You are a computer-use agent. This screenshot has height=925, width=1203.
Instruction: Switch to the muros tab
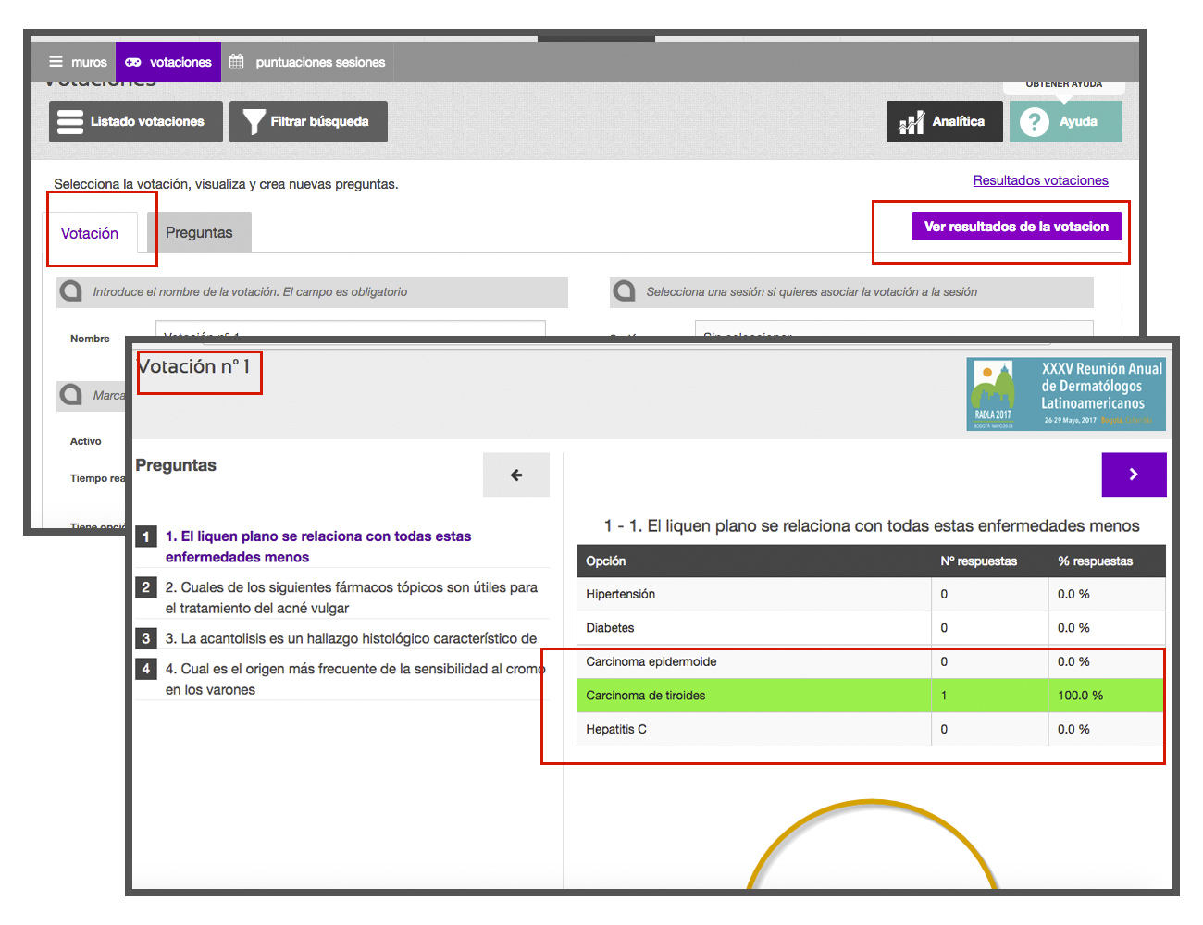coord(79,62)
